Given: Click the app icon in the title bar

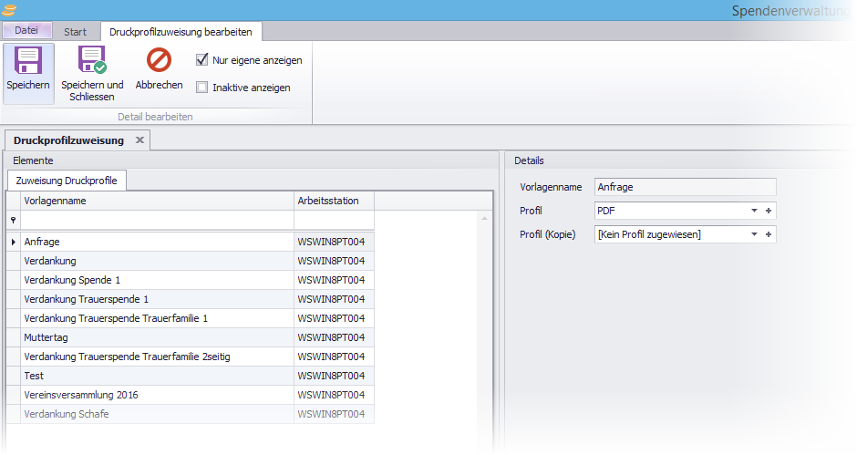Looking at the screenshot, I should (x=10, y=10).
